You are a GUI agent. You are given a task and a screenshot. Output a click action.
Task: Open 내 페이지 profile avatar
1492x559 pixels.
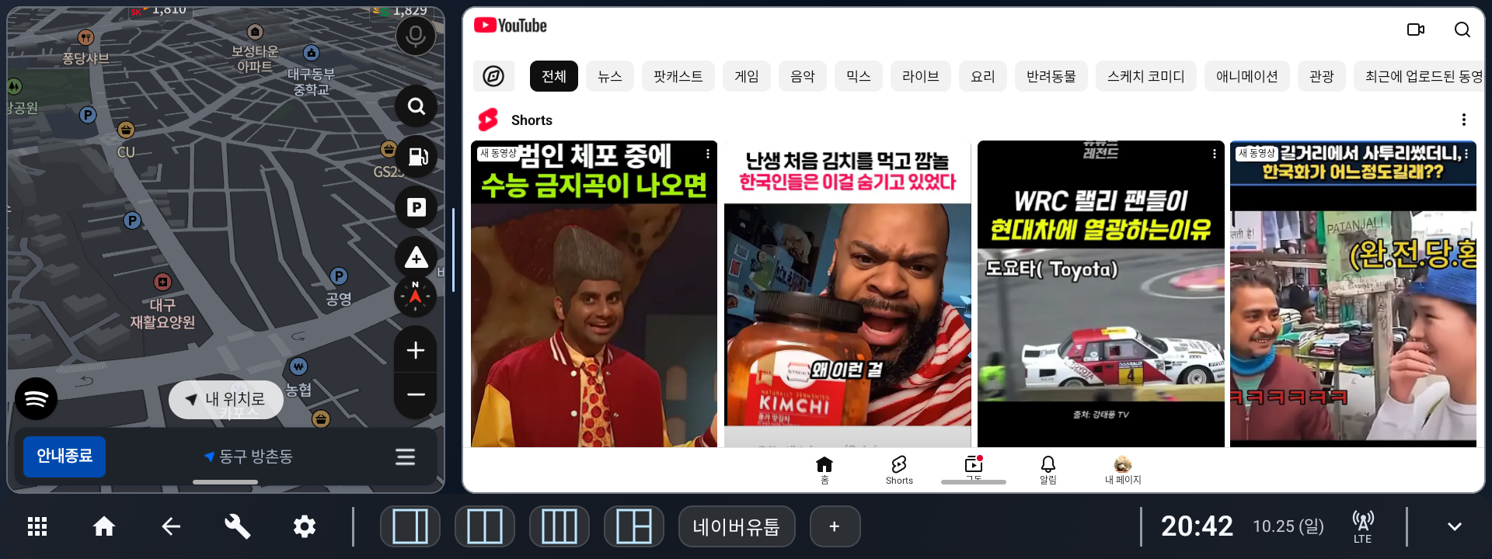coord(1123,470)
